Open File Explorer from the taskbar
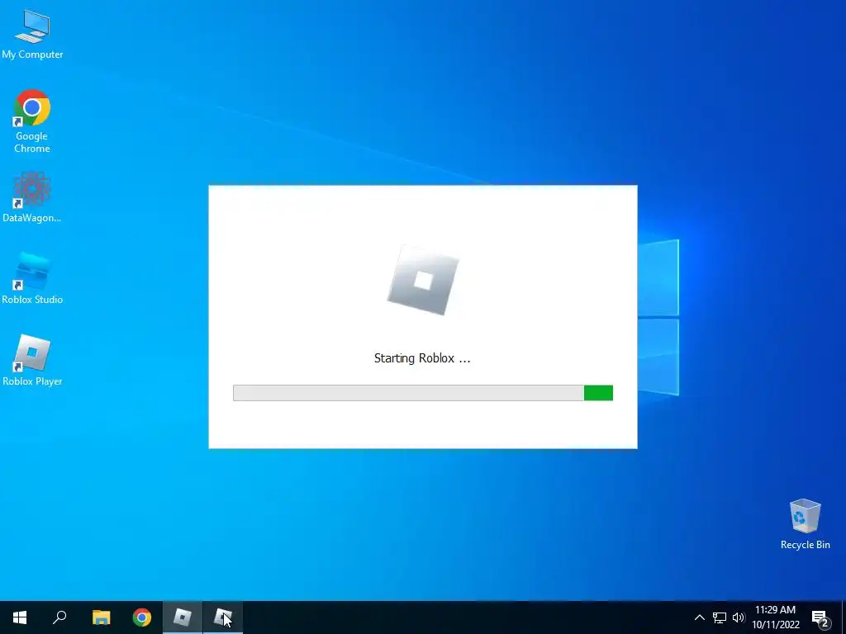This screenshot has height=634, width=846. point(101,617)
